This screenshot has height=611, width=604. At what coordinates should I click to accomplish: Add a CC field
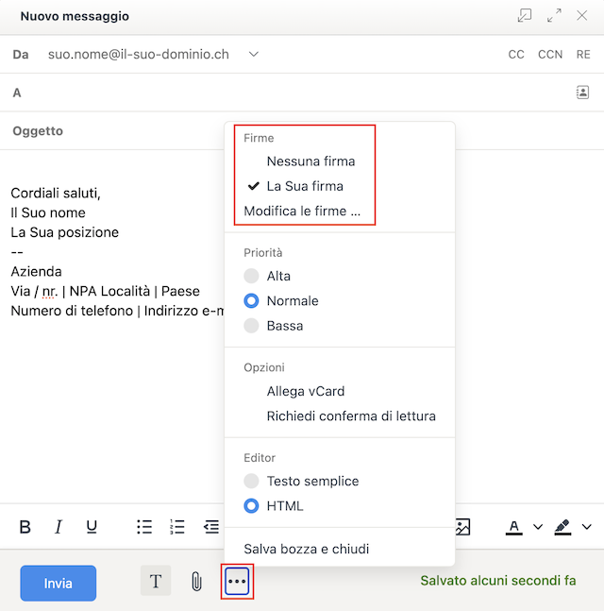tap(516, 54)
